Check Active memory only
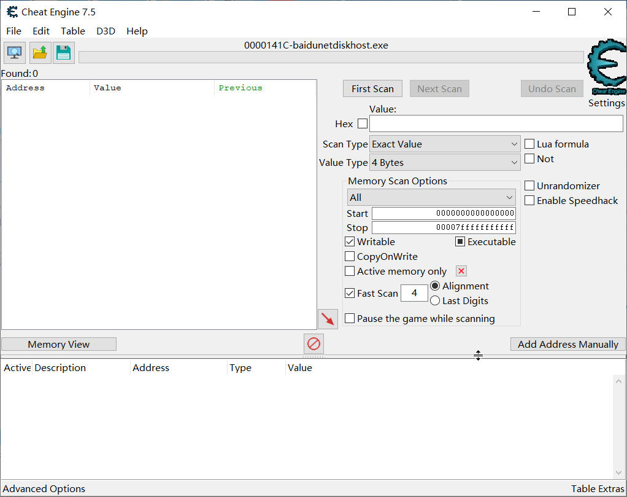This screenshot has height=497, width=627. tap(350, 271)
